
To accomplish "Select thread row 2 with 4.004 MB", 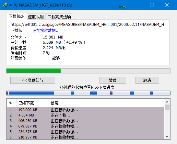I will click(86, 115).
